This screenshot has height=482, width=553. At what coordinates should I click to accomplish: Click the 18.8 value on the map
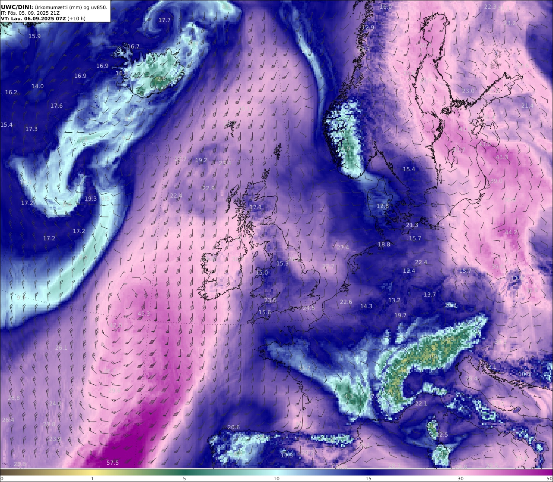[x=384, y=245]
